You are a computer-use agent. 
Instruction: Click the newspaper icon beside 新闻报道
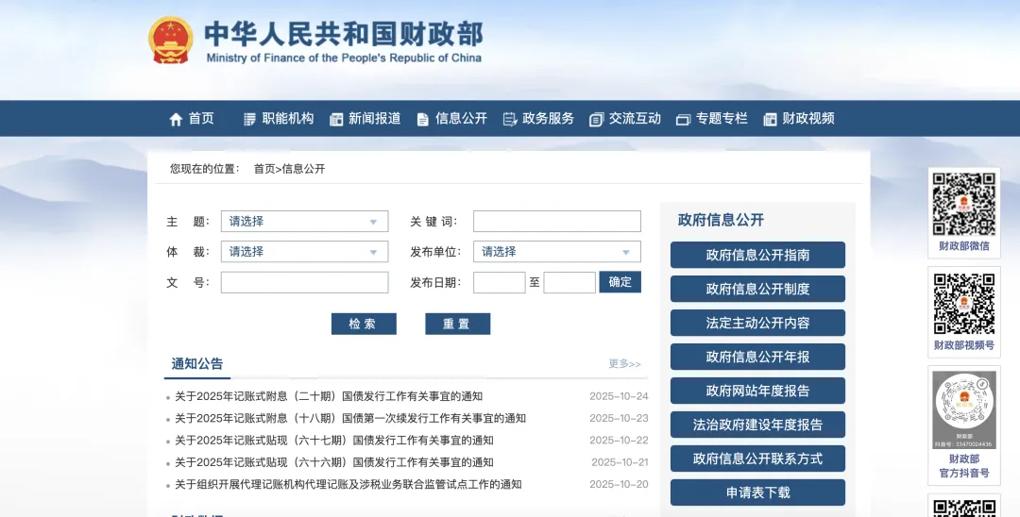(x=336, y=119)
